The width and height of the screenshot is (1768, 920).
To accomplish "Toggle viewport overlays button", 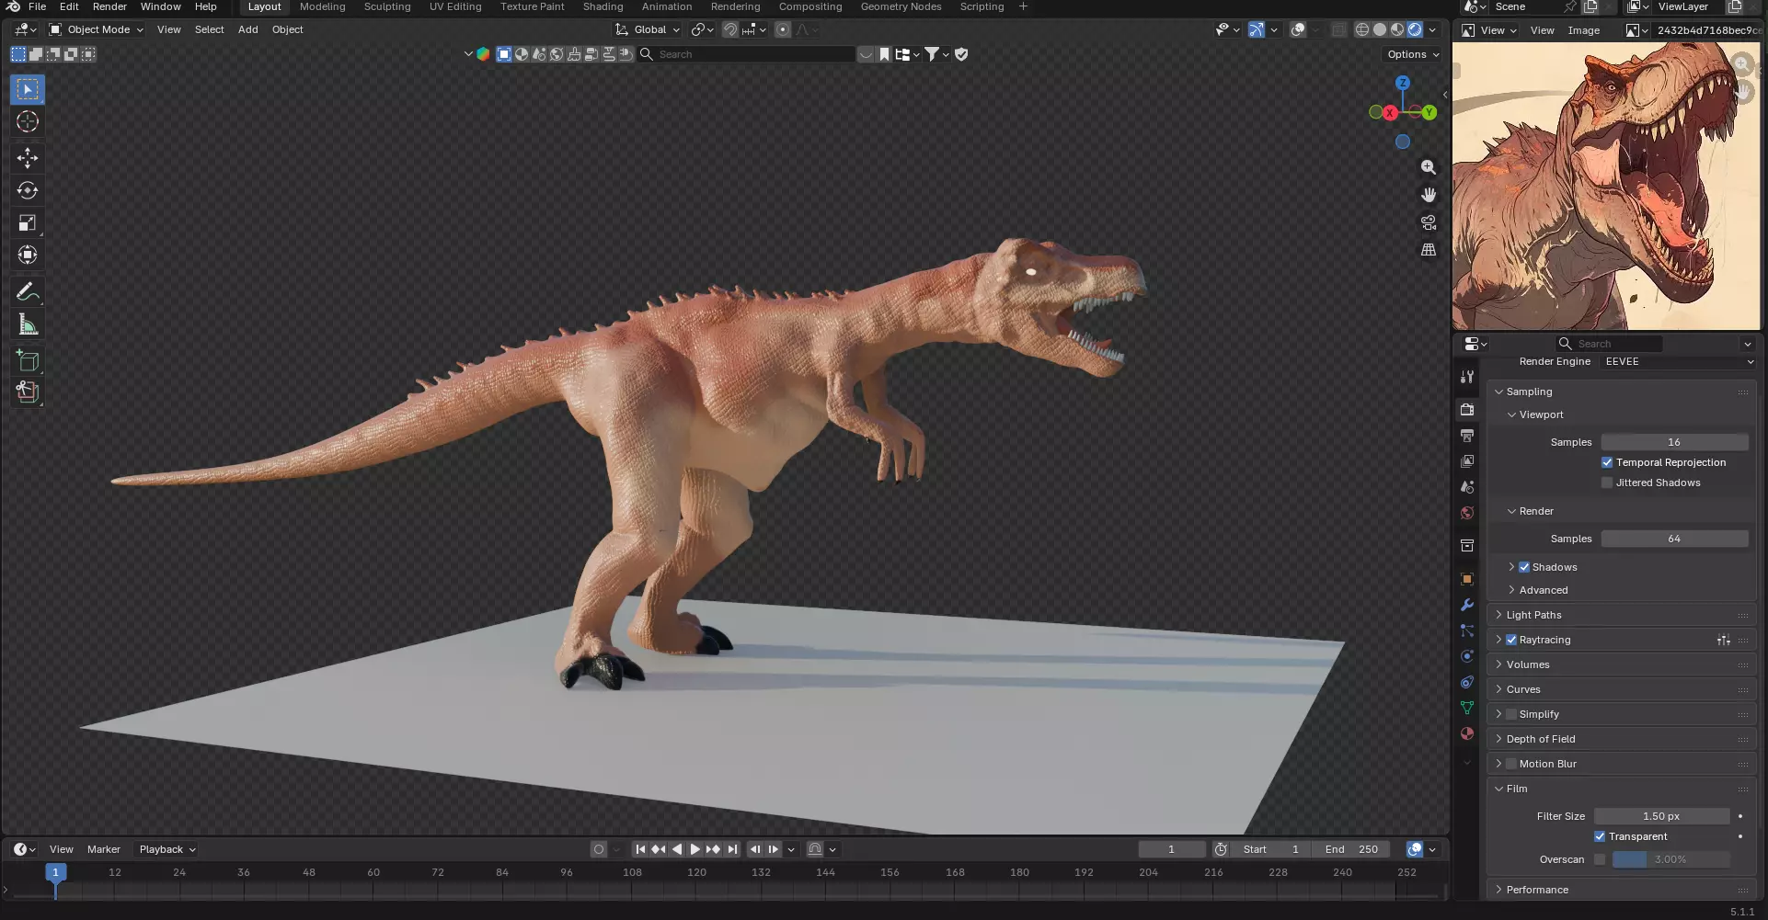I will click(x=1298, y=29).
